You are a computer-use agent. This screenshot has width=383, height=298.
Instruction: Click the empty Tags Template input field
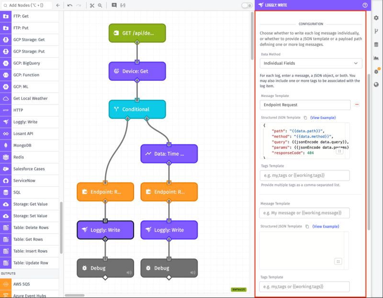304,176
